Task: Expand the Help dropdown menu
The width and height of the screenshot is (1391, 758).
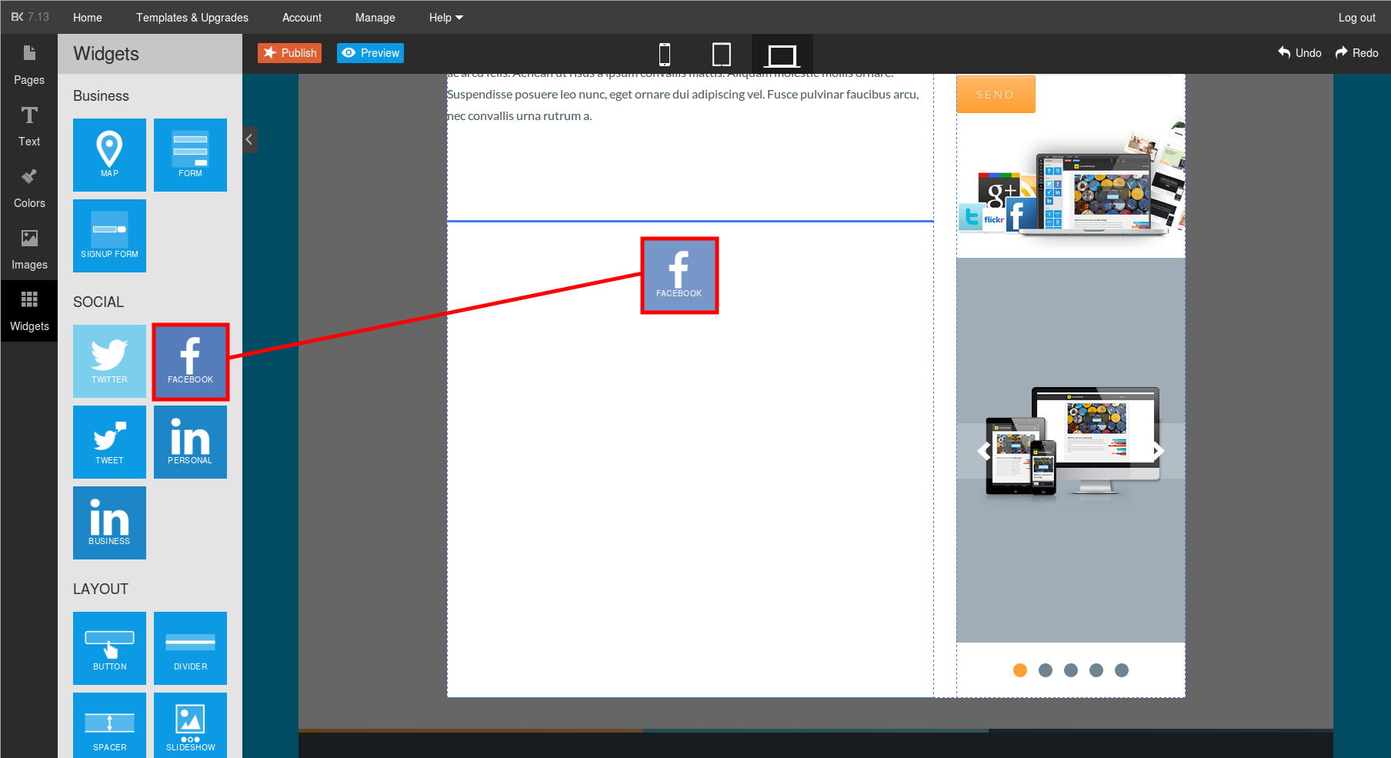Action: (446, 17)
